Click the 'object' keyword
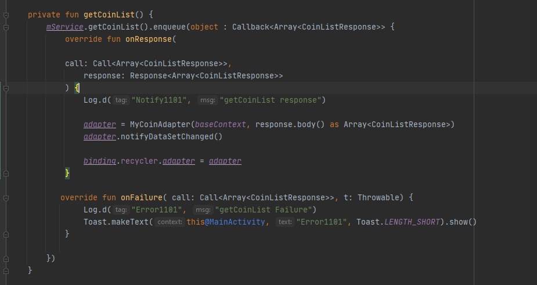 (204, 27)
